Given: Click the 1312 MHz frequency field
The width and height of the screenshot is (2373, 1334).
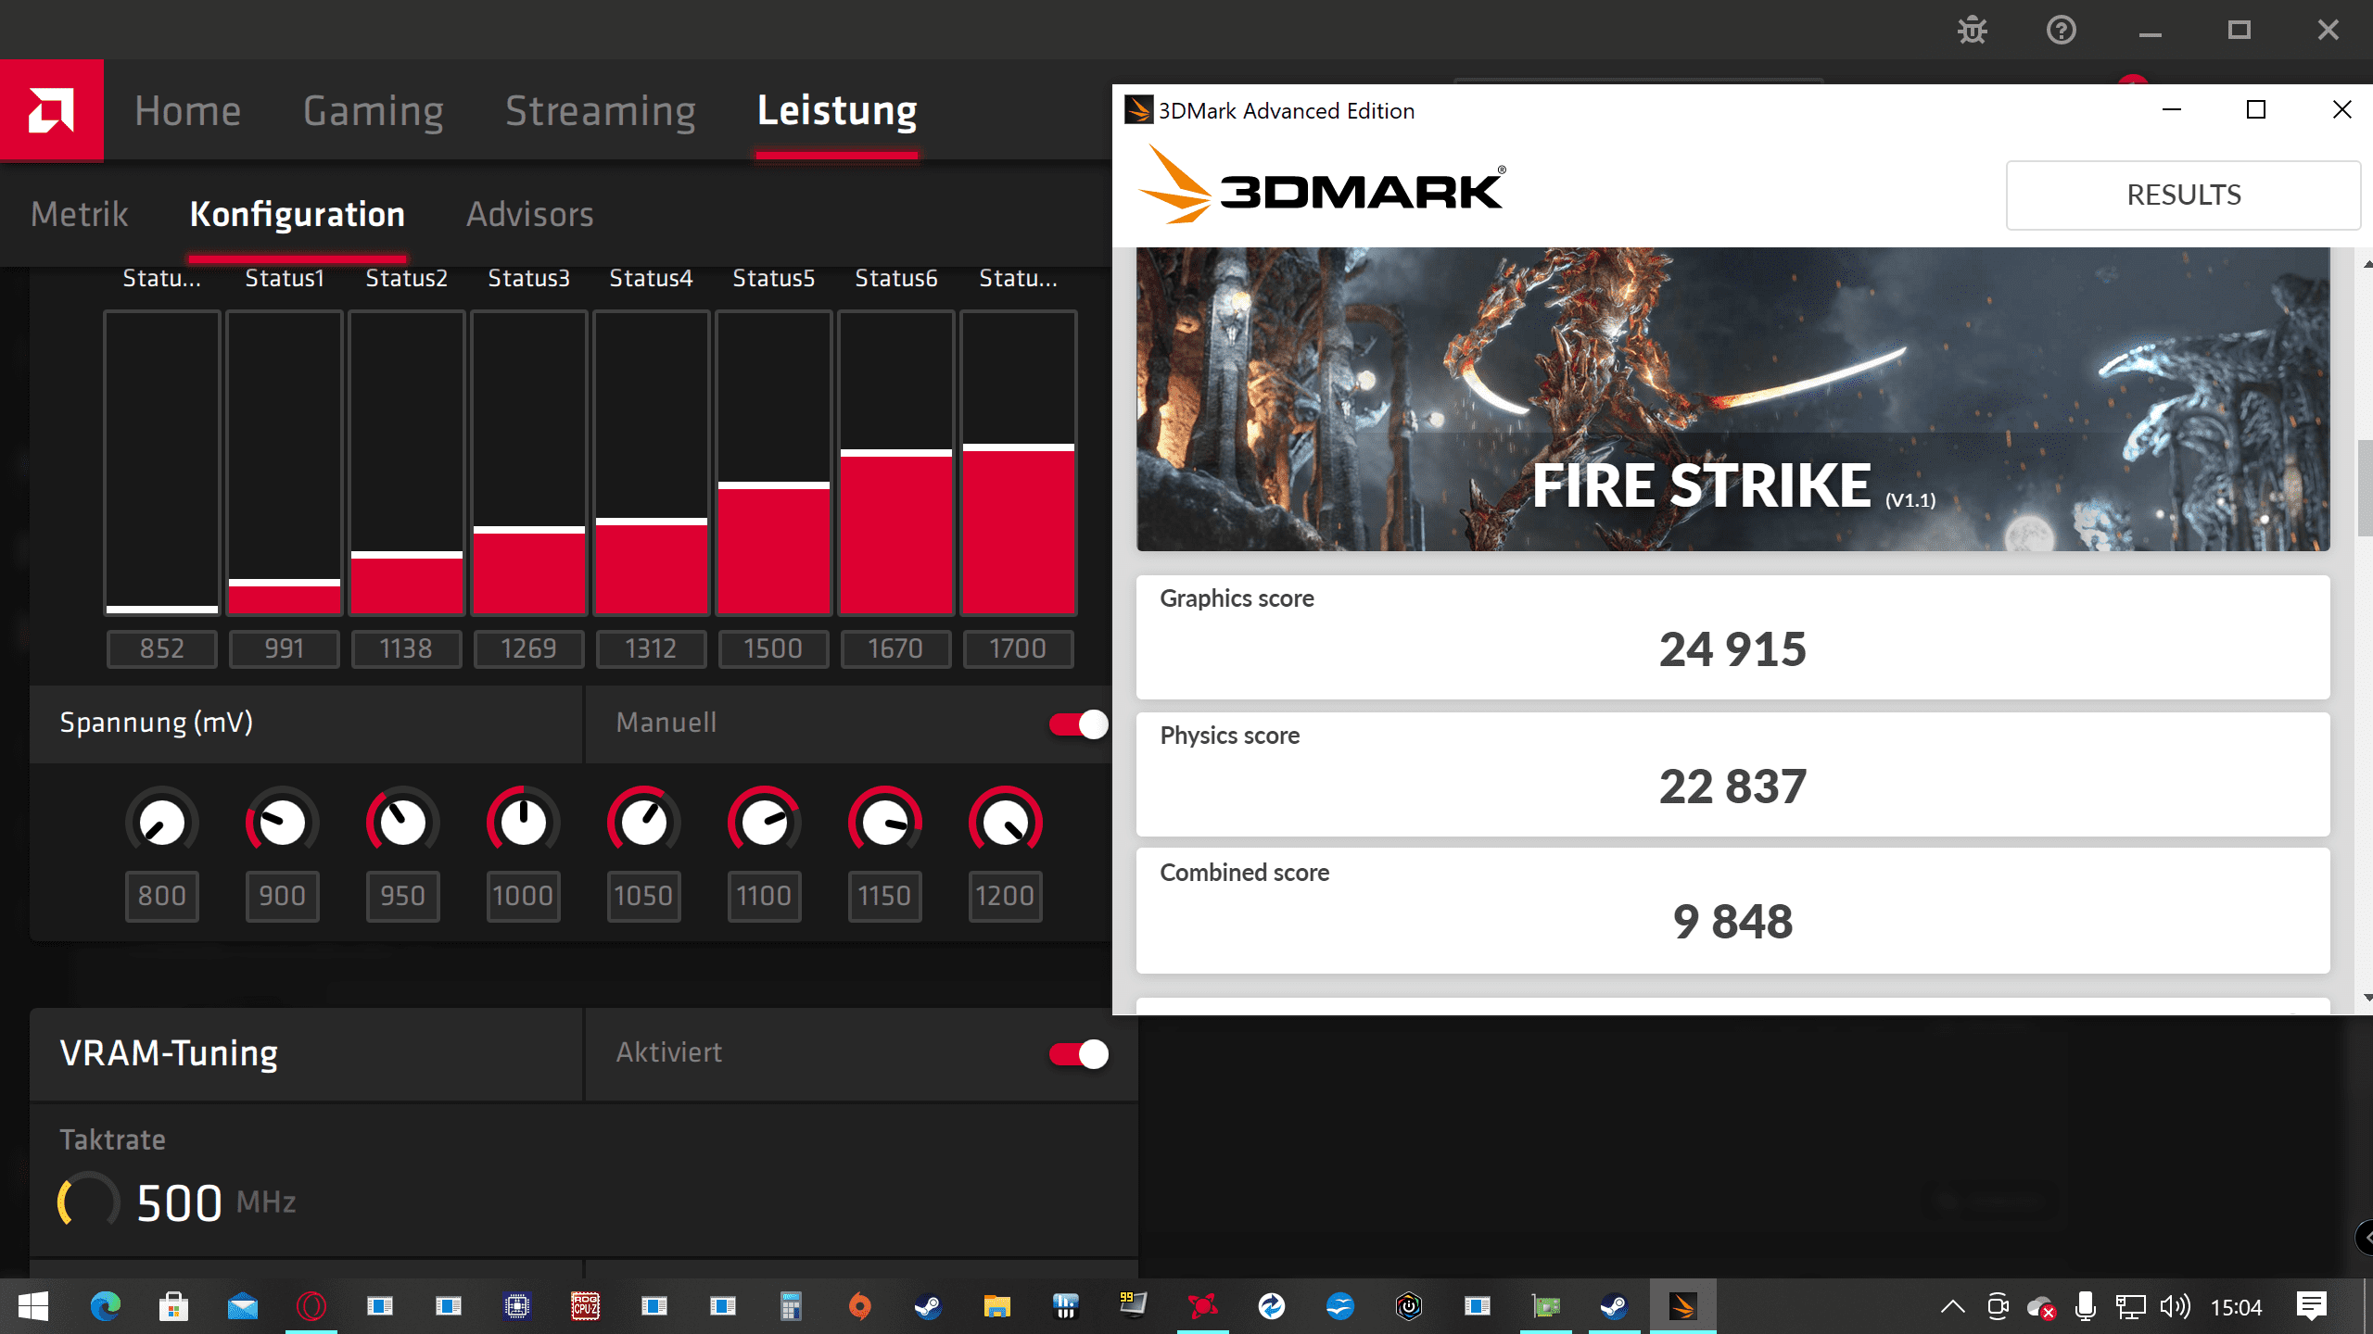Looking at the screenshot, I should (652, 648).
